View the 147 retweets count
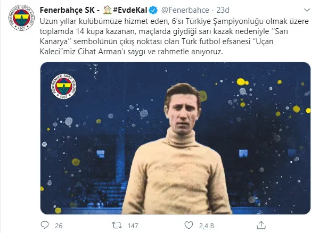Screen dimensions: 319x233 click(133, 226)
